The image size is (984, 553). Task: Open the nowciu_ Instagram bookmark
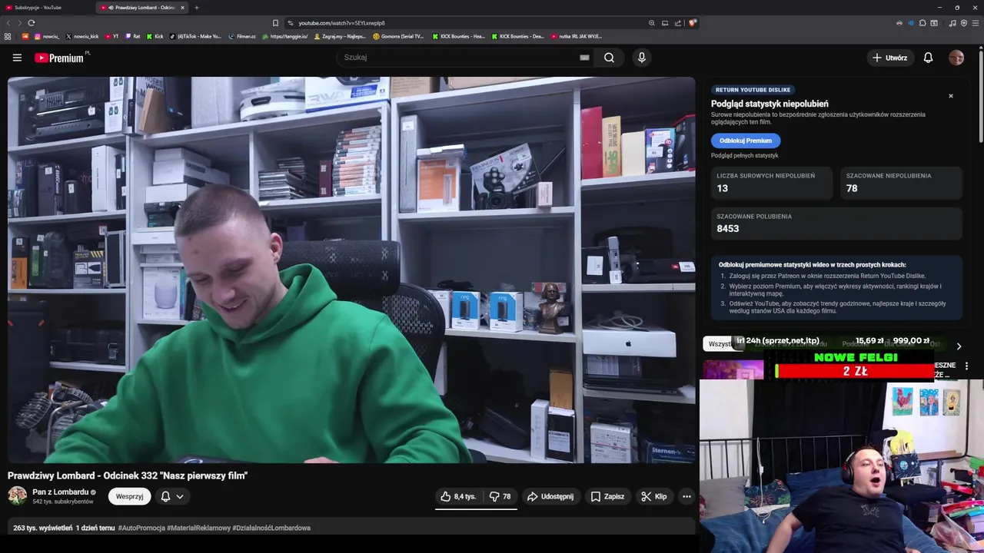[47, 36]
